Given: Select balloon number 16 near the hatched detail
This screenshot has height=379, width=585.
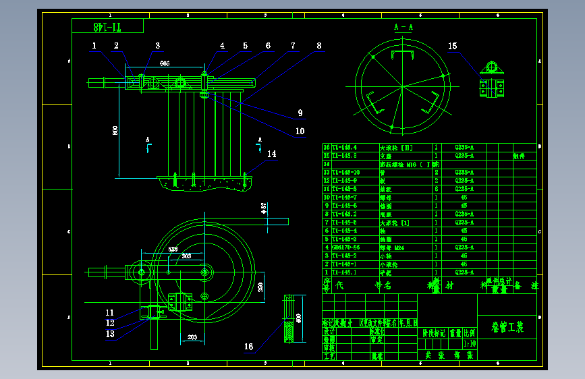Looking at the screenshot, I should 248,347.
